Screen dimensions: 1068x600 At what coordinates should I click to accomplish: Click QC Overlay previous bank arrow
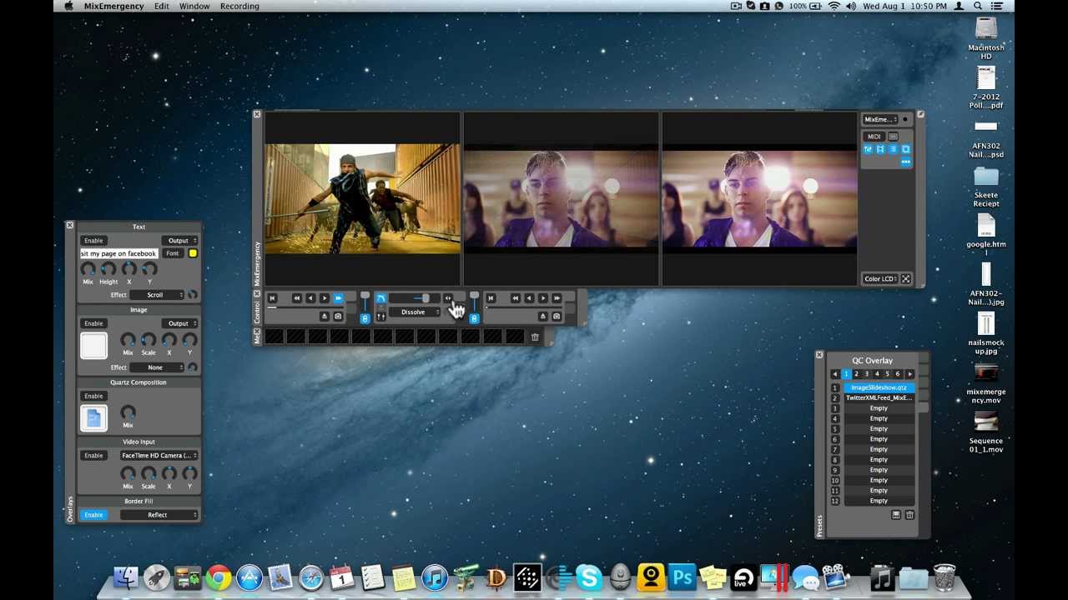pyautogui.click(x=834, y=374)
